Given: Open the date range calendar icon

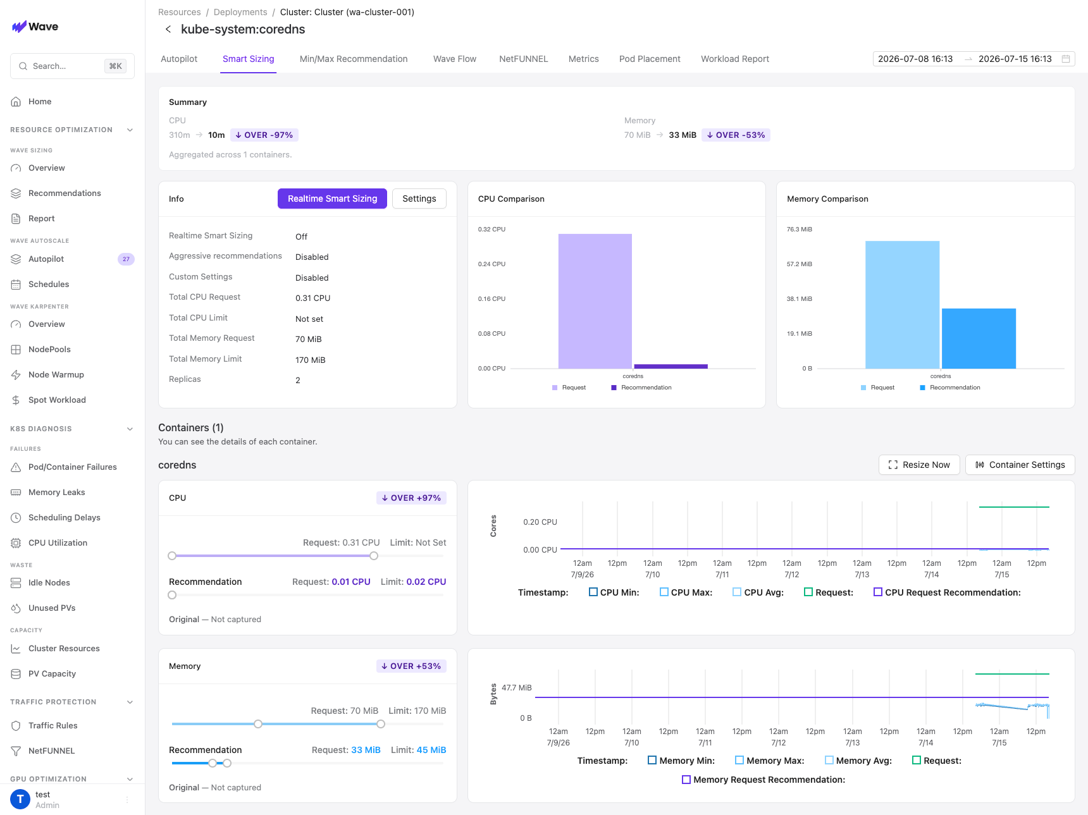Looking at the screenshot, I should point(1066,59).
